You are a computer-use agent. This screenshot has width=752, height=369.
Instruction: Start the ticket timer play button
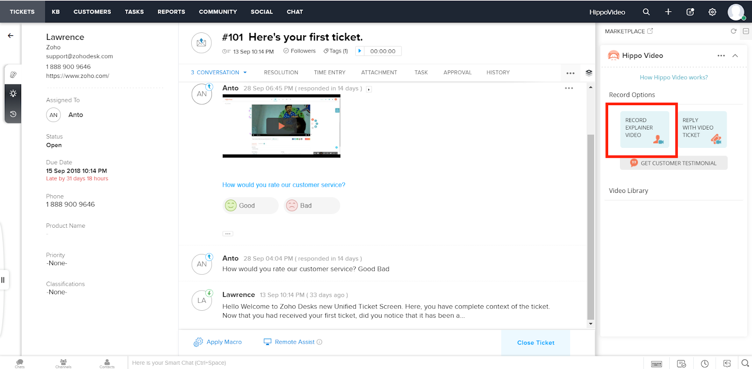coord(360,51)
